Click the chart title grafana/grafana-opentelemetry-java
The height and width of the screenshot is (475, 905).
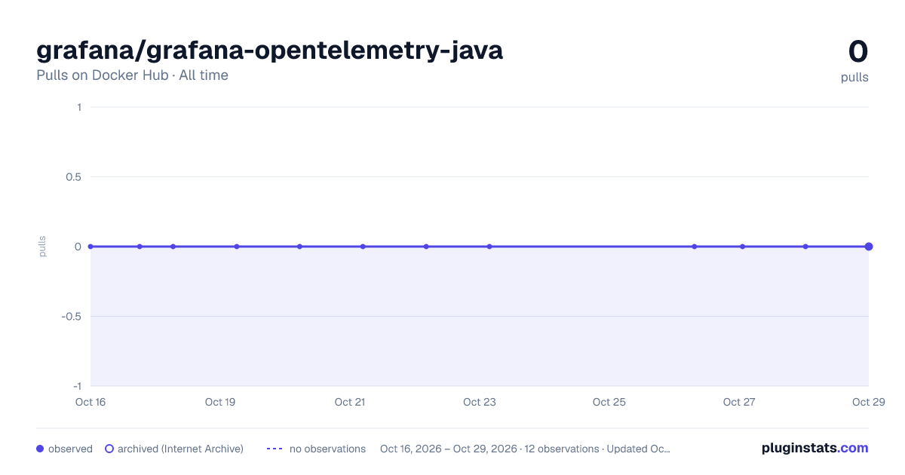[269, 51]
